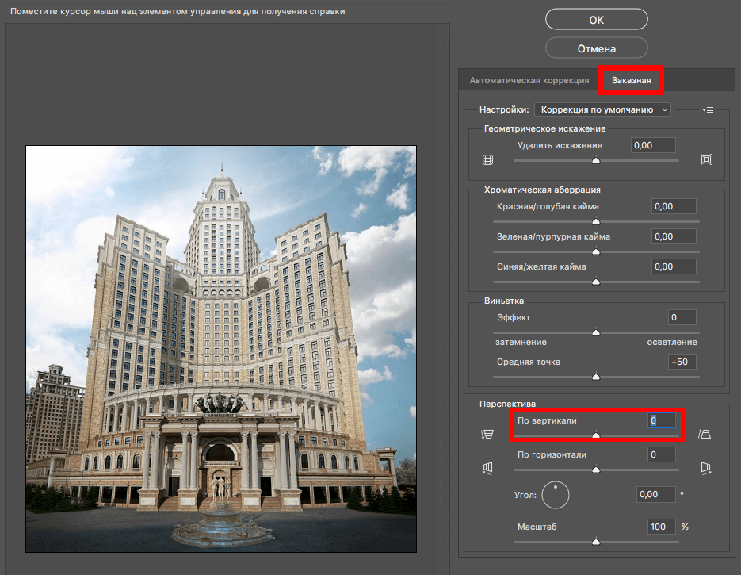The height and width of the screenshot is (575, 741).
Task: Click the Синяя/желтая кайма value field
Action: [x=673, y=266]
